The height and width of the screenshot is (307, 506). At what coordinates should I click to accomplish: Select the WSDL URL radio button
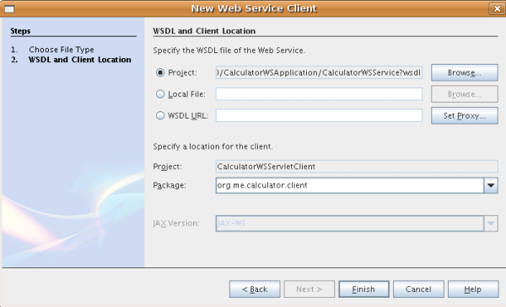pos(160,115)
